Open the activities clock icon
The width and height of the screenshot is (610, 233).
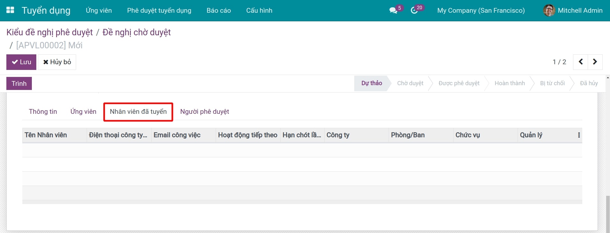click(414, 10)
